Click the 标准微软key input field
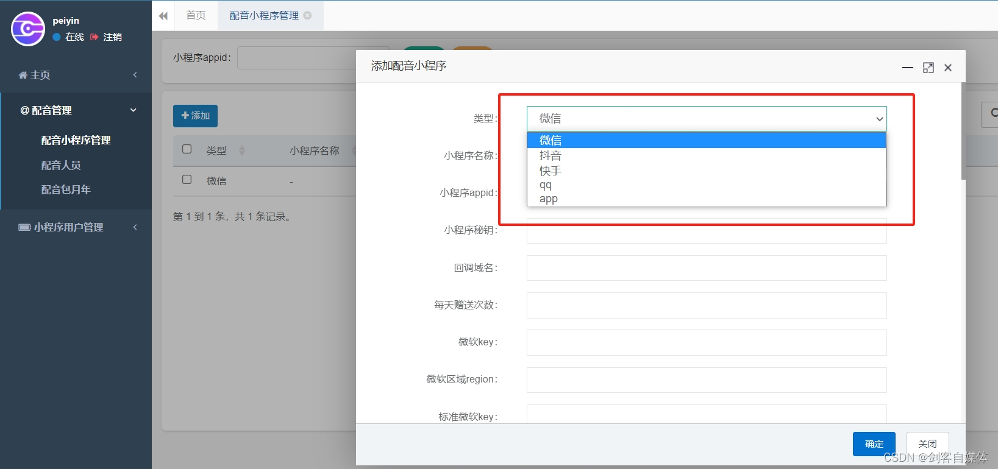Screen dimensions: 998x469 pos(707,414)
